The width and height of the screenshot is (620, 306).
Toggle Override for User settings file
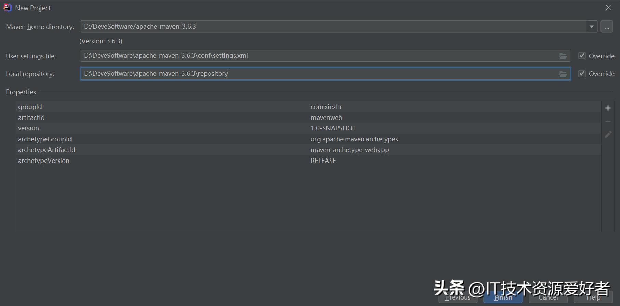[582, 56]
